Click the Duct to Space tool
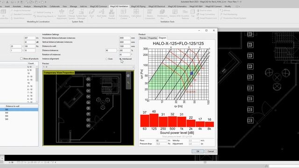Viewport: 299px width, 168px height. point(204,10)
